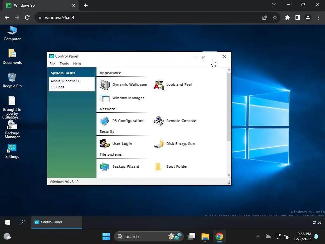The image size is (325, 244).
Task: Click the Chrome extensions puzzle icon
Action: click(288, 18)
